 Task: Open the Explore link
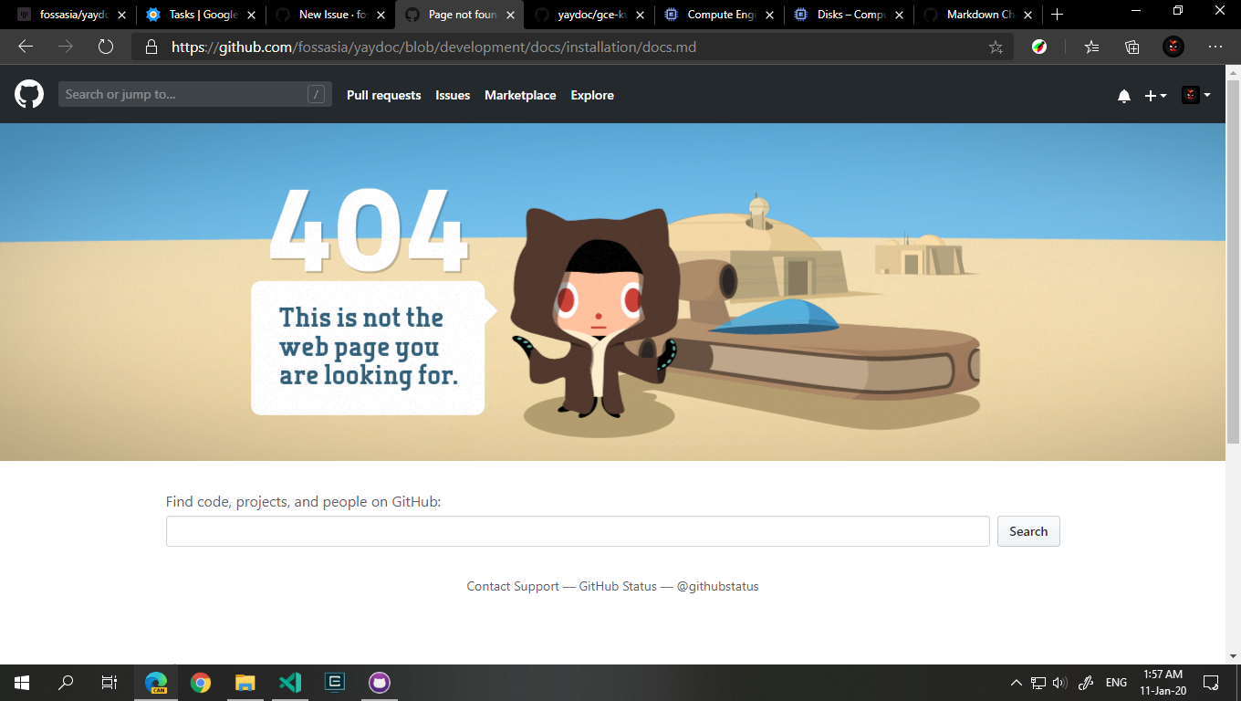592,95
